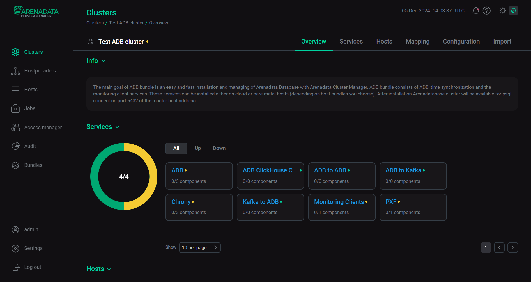Open notifications bell icon
Screen dimensions: 531x282
coord(476,11)
